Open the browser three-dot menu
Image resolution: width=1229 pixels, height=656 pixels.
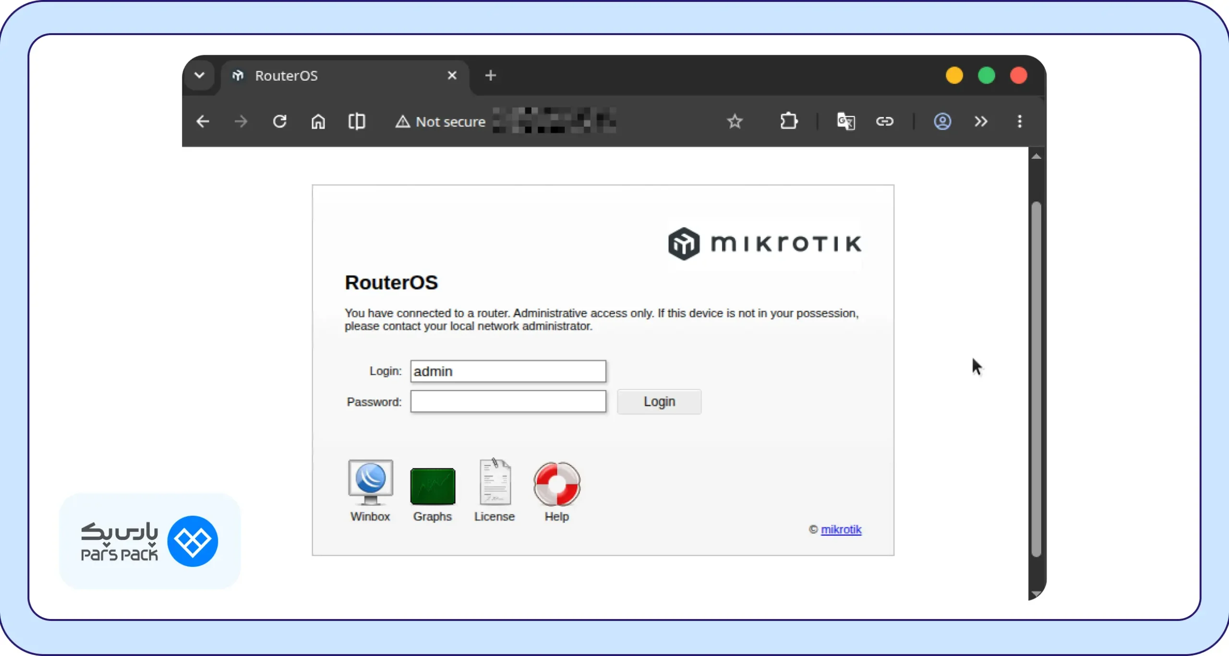pyautogui.click(x=1020, y=121)
